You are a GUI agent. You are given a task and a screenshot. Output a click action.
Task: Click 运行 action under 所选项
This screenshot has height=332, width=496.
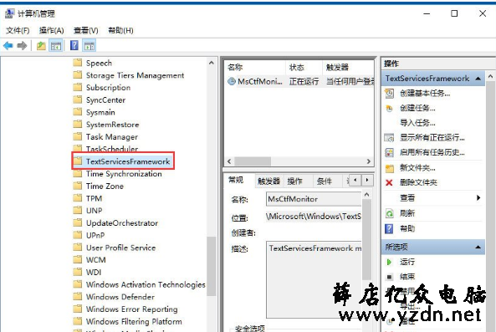coord(407,262)
